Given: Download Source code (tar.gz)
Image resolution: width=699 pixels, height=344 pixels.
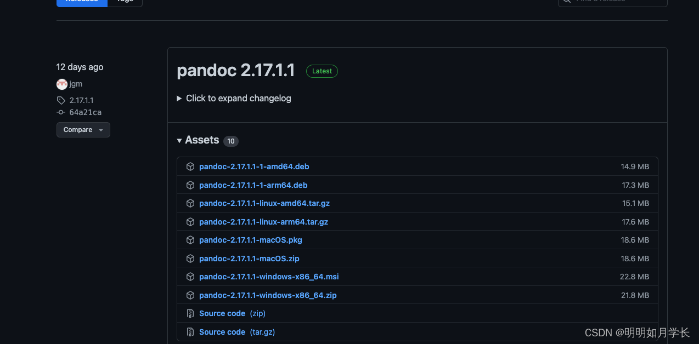Looking at the screenshot, I should pos(237,332).
